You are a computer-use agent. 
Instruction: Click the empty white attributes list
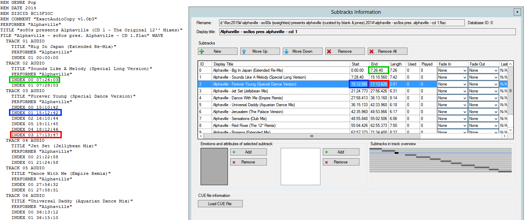pyautogui.click(x=301, y=167)
